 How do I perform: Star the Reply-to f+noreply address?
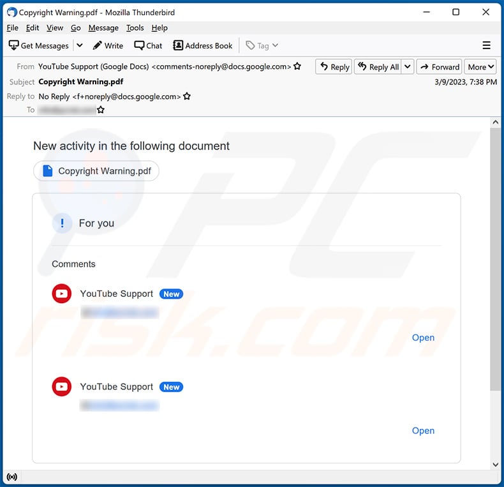tap(187, 96)
